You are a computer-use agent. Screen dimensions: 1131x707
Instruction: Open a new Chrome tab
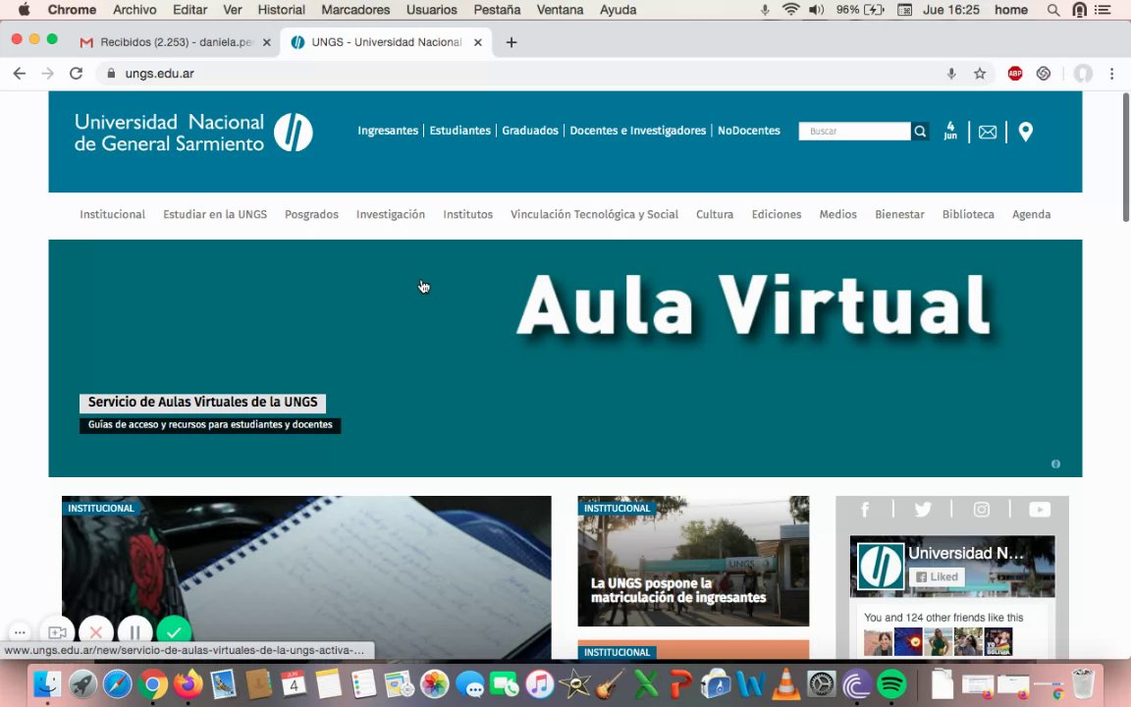512,42
